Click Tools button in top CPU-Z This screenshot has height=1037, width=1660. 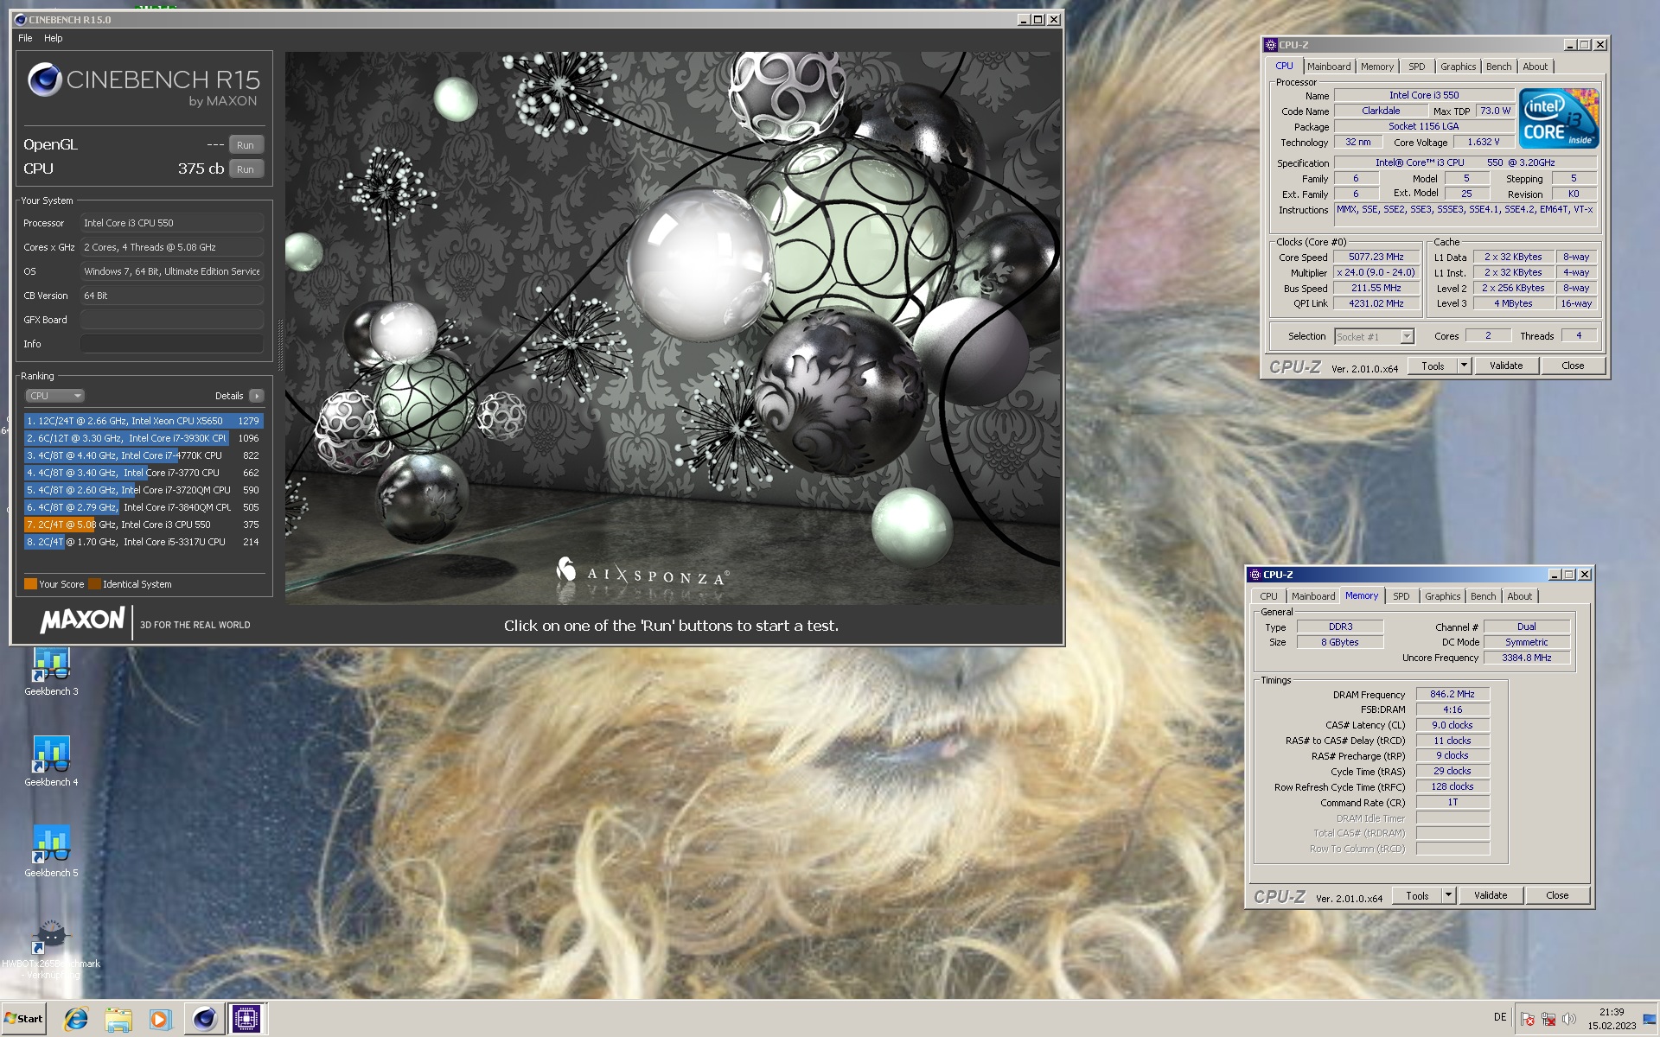[1433, 366]
